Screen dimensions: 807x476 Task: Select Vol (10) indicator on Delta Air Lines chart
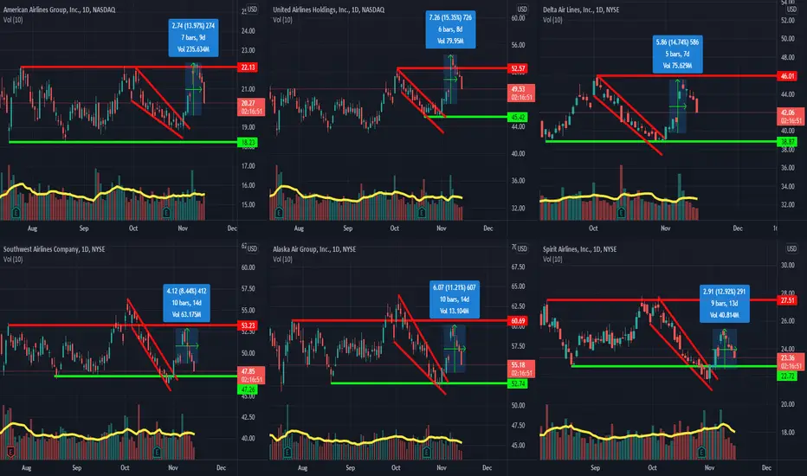(x=552, y=20)
